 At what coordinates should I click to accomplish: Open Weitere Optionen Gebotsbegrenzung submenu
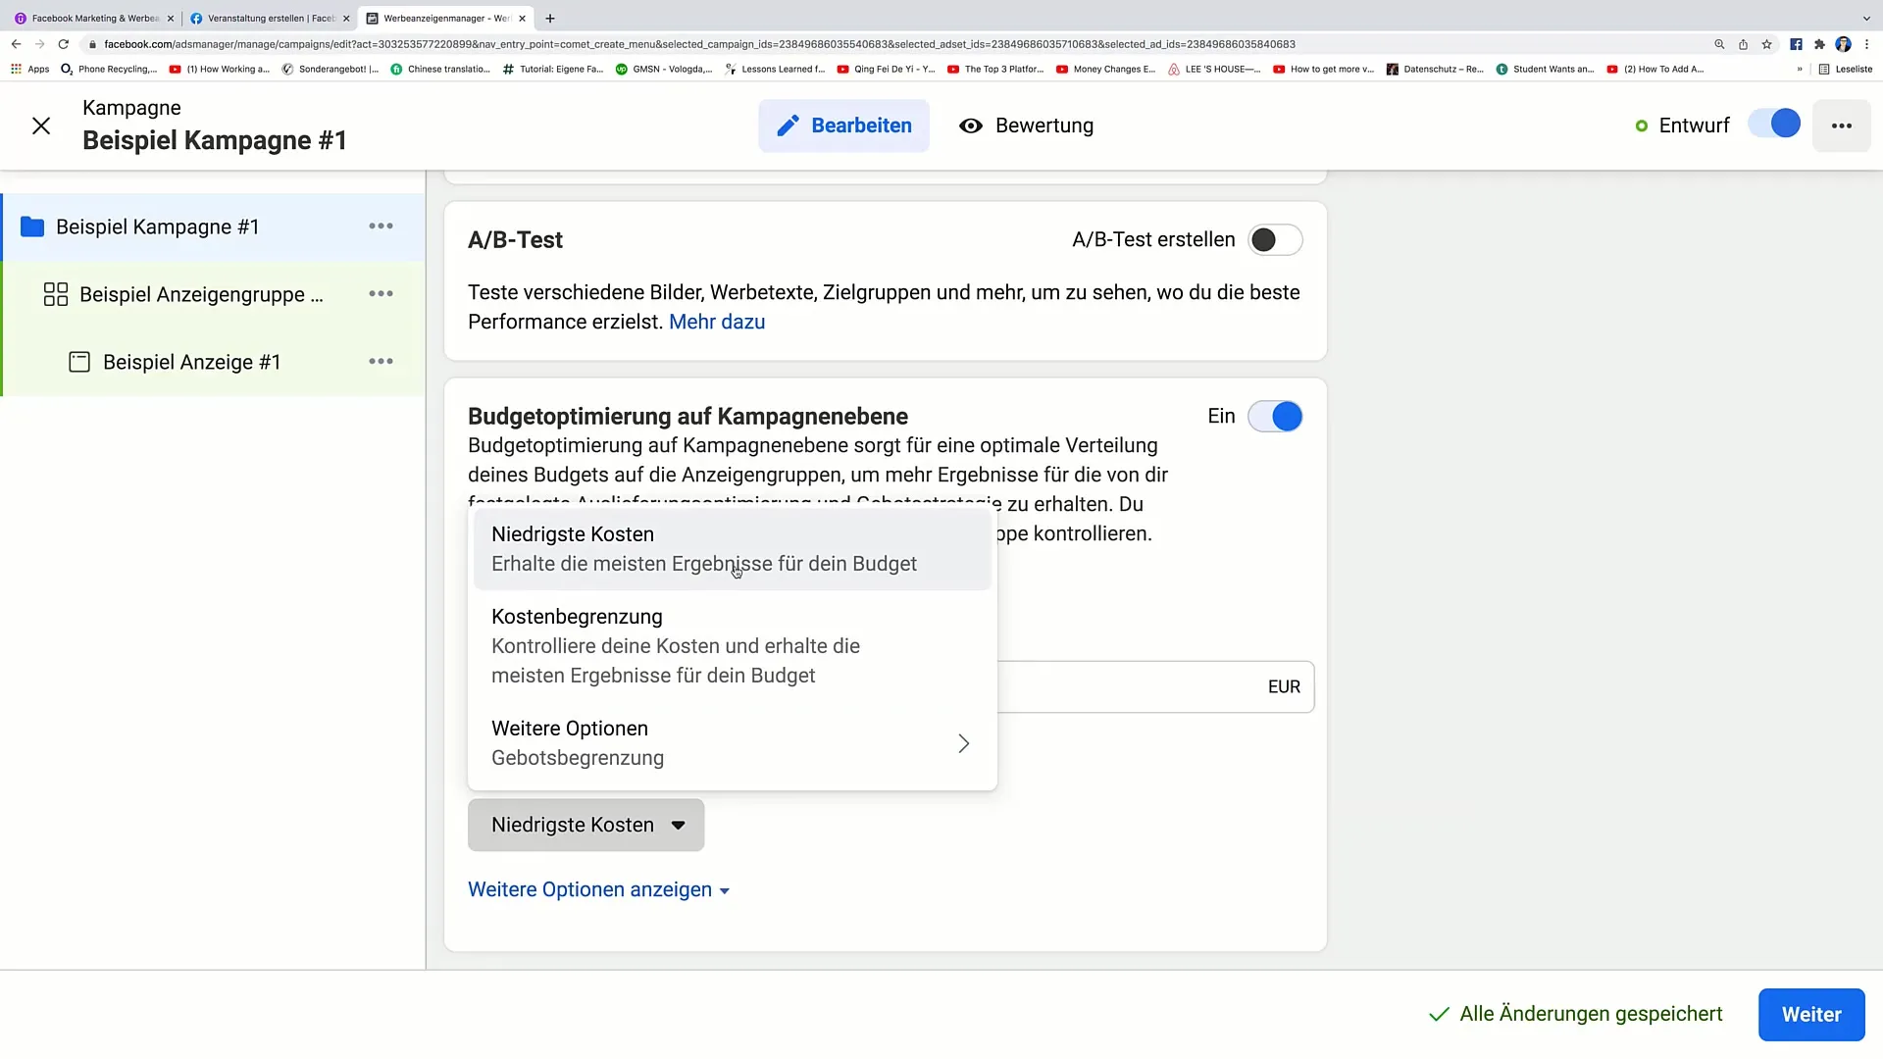coord(732,743)
